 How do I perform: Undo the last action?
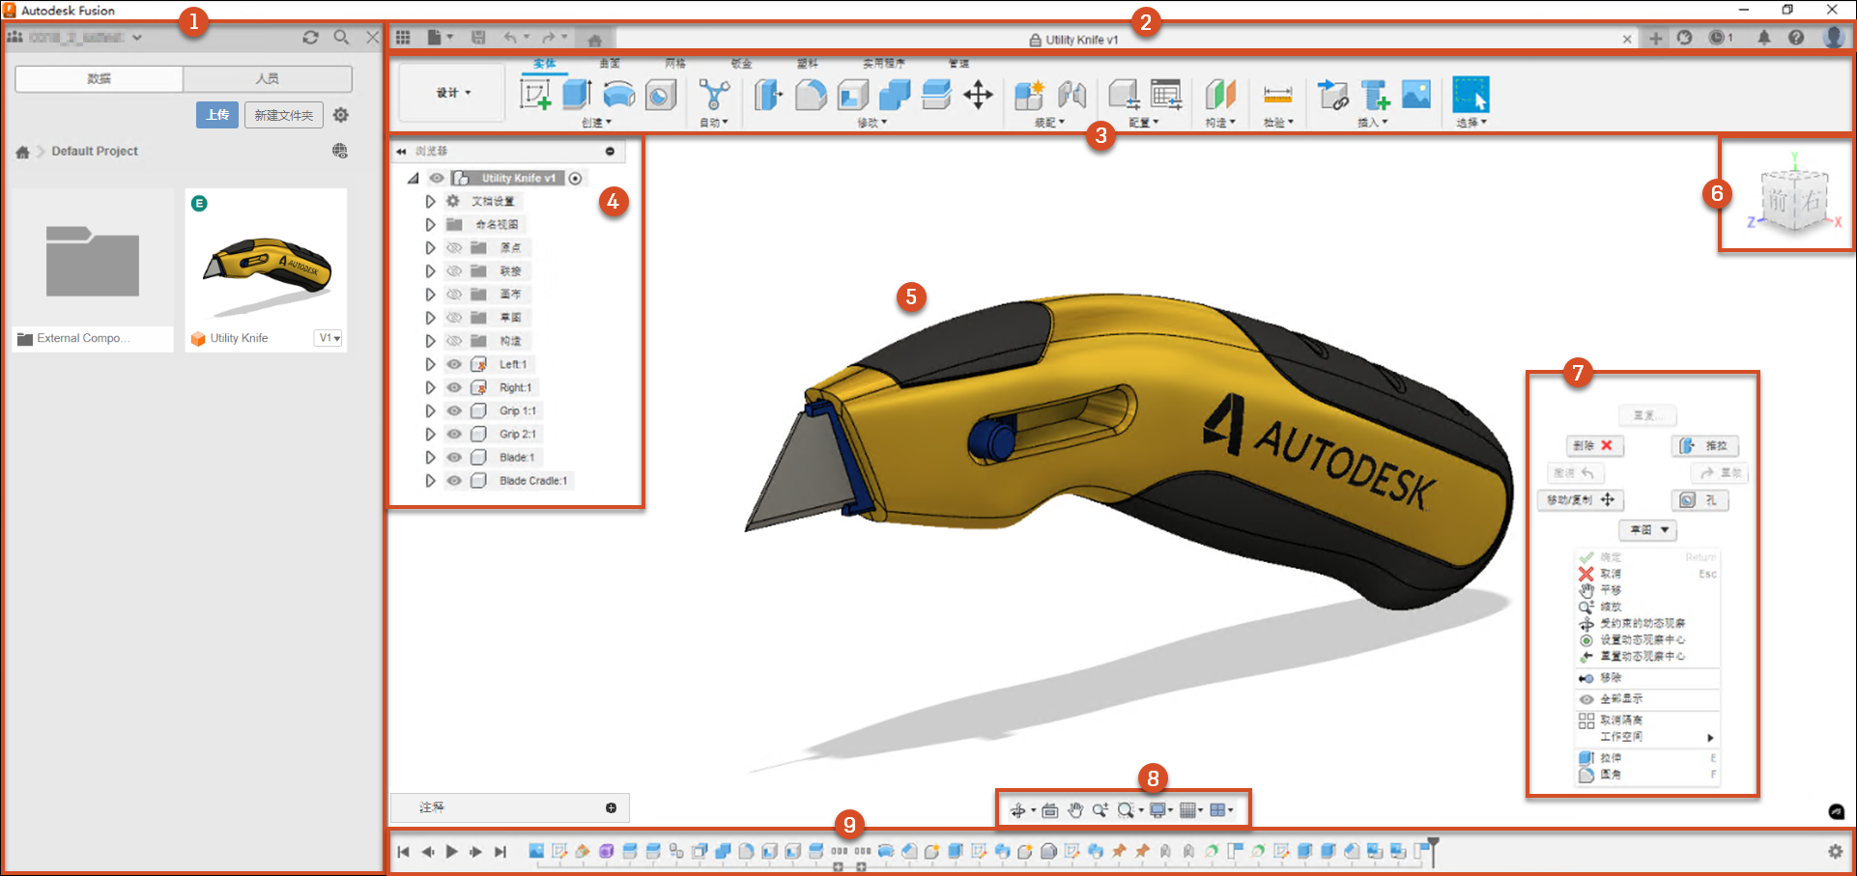point(510,38)
